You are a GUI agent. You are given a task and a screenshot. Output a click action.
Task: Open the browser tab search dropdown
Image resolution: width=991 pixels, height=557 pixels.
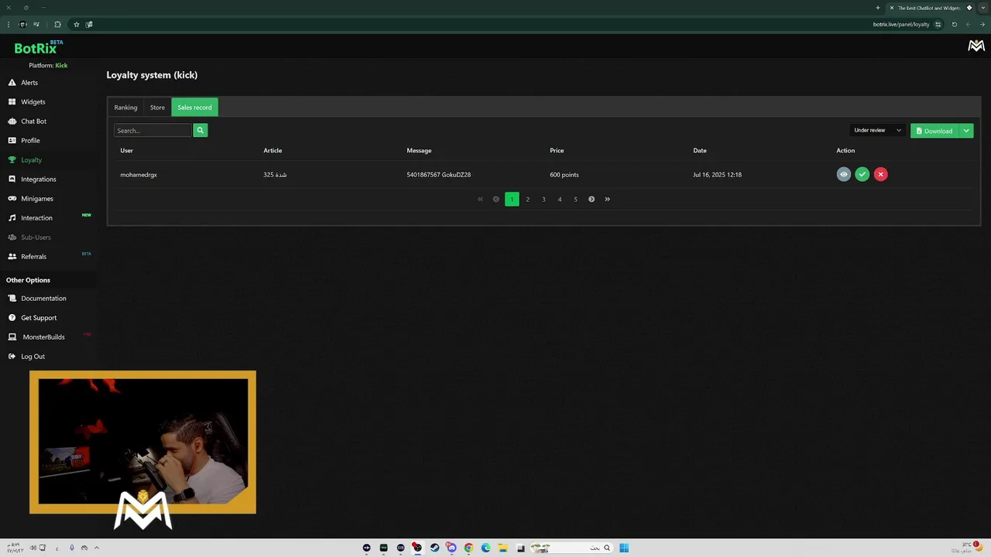[982, 8]
